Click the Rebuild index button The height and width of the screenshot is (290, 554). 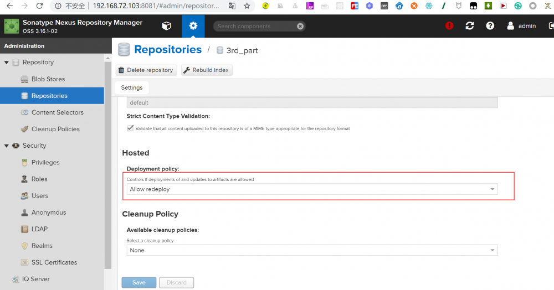(x=207, y=70)
